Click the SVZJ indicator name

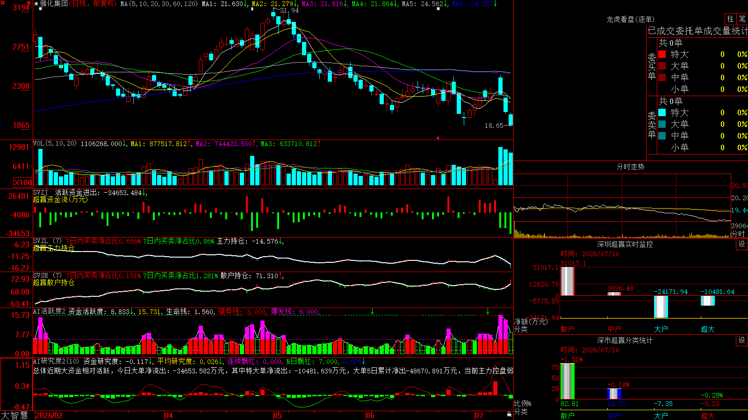tap(41, 192)
